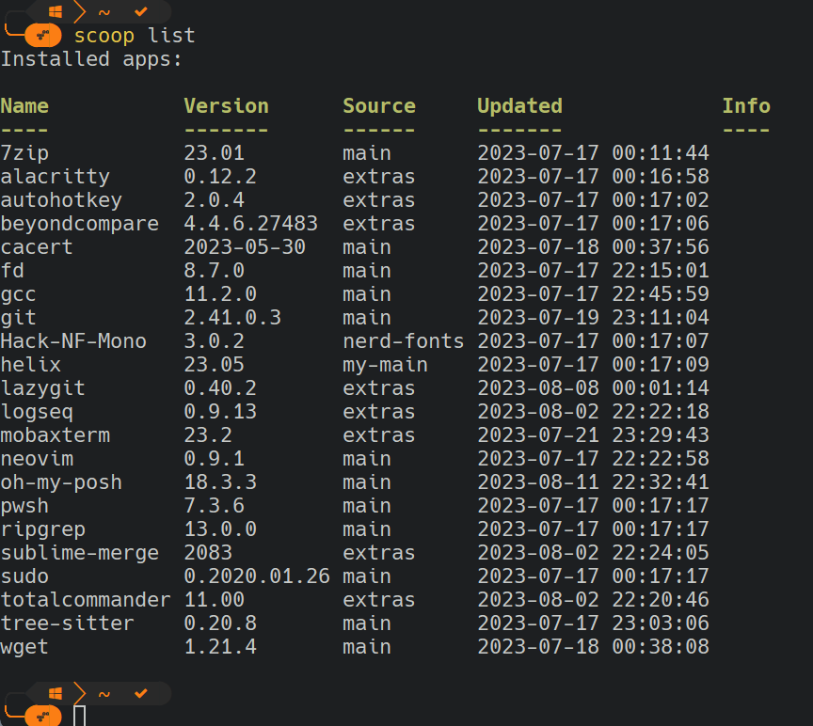The image size is (813, 726).
Task: Select the 'oh-my-posh' app name
Action: point(61,481)
